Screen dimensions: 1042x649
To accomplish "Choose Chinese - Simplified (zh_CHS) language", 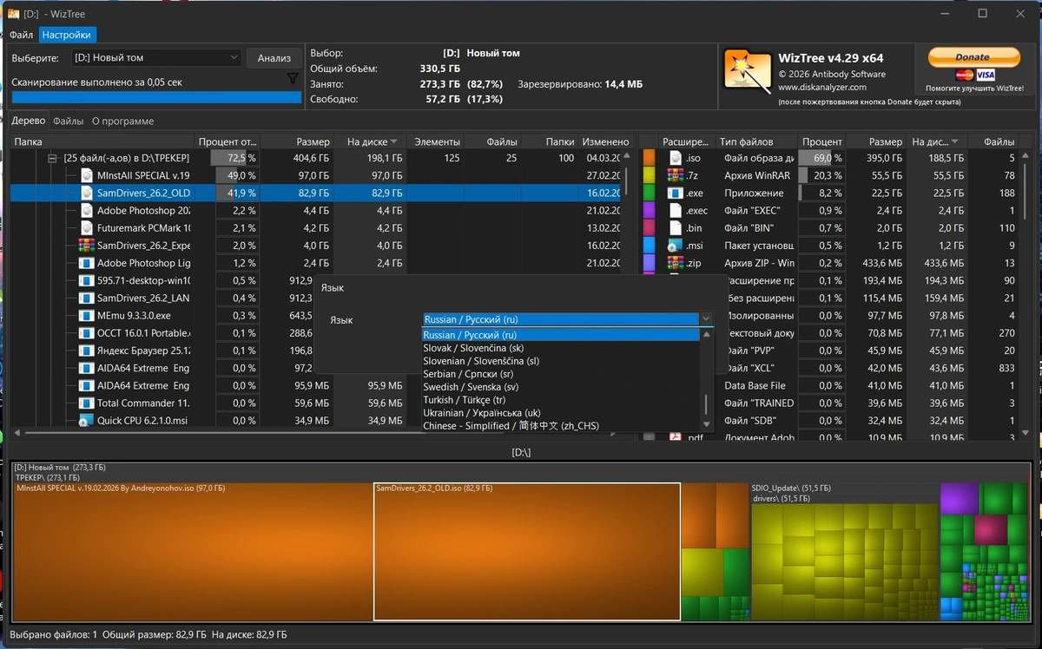I will pos(560,426).
